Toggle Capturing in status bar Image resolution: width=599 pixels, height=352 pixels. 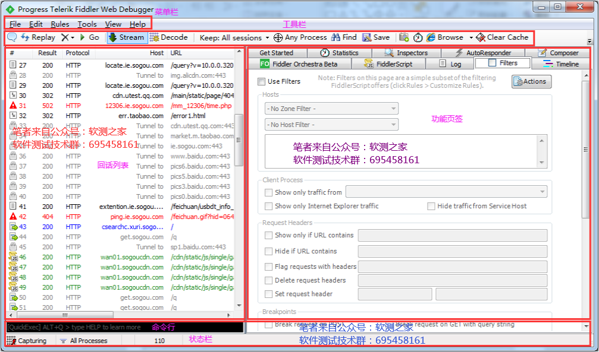click(x=26, y=341)
